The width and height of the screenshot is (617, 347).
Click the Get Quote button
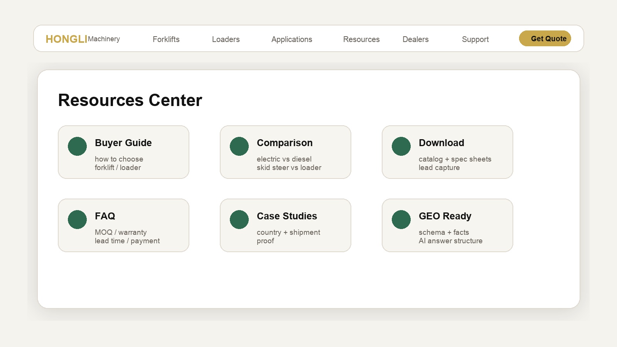[545, 39]
